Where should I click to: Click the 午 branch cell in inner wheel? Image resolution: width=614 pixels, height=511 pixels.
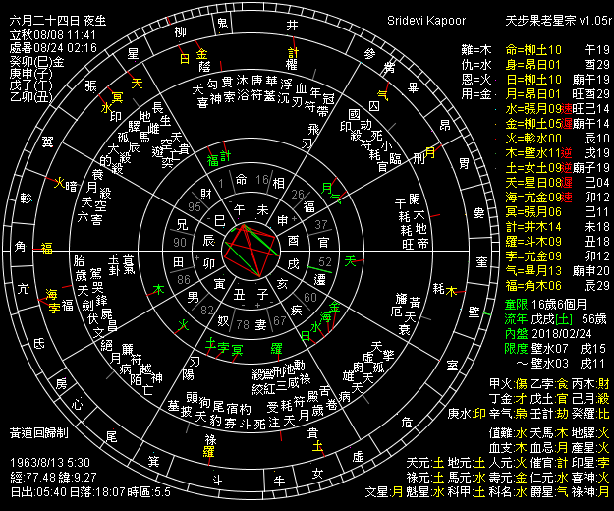pyautogui.click(x=242, y=208)
